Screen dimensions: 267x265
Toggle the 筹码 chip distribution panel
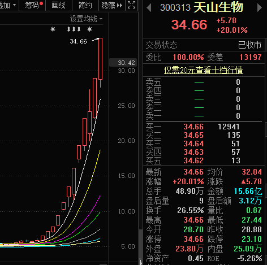tap(32, 5)
